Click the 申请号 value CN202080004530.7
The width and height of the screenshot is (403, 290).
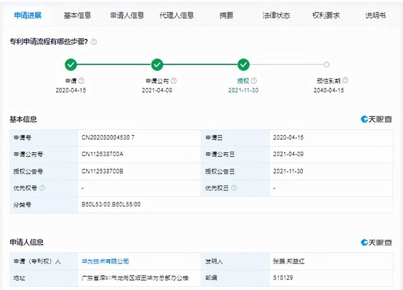click(108, 137)
